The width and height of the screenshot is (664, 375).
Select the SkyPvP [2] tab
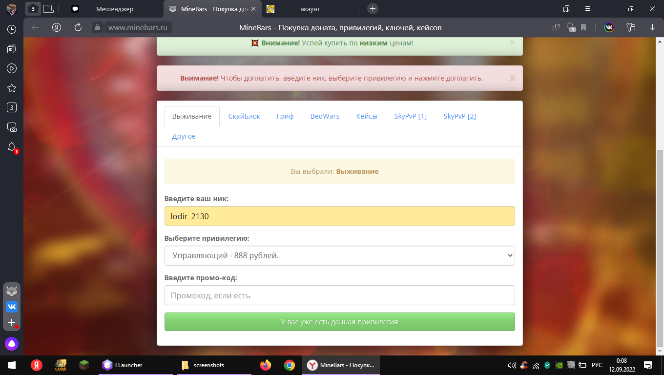[460, 116]
